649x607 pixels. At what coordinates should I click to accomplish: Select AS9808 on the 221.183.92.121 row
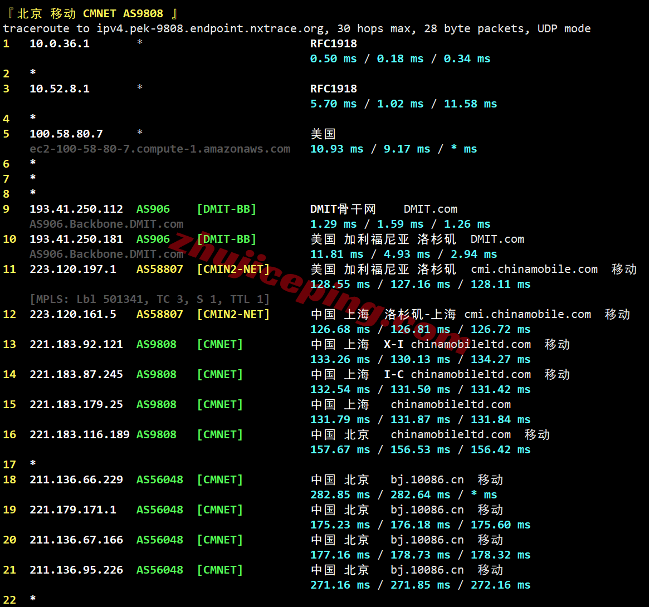click(x=157, y=344)
